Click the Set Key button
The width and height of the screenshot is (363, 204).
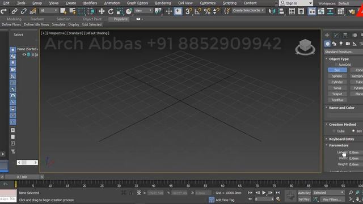304,199
